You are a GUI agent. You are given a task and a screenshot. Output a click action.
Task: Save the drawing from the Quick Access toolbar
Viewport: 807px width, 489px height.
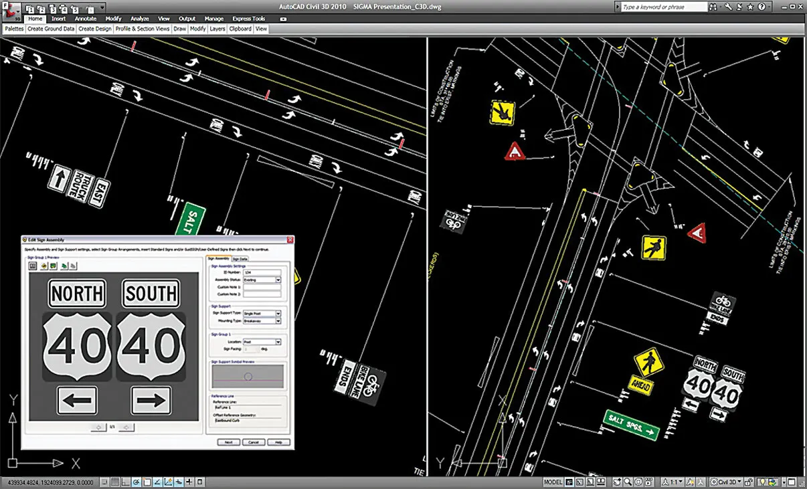coord(54,7)
